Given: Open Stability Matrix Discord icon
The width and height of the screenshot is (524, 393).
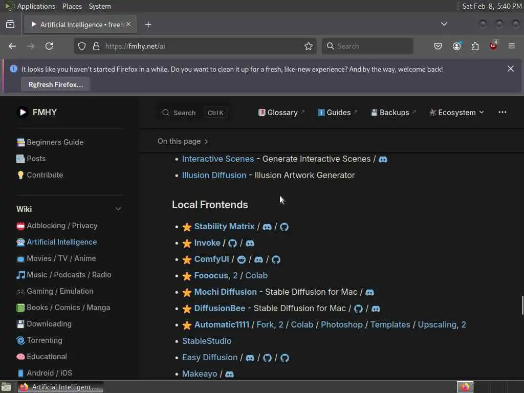Looking at the screenshot, I should point(267,227).
